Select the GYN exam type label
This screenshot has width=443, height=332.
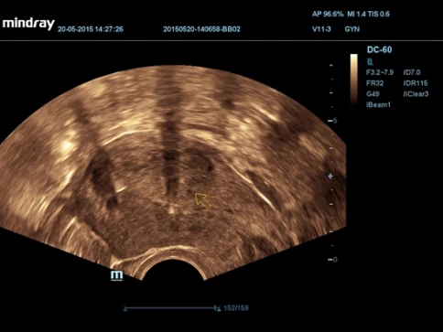tap(352, 29)
